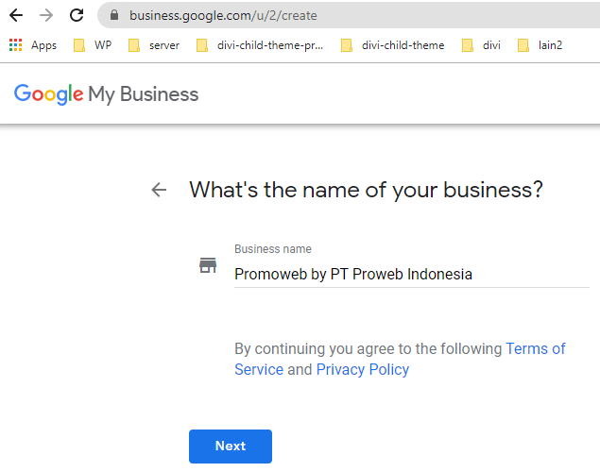Click the Next button
The height and width of the screenshot is (472, 600).
coord(231,446)
